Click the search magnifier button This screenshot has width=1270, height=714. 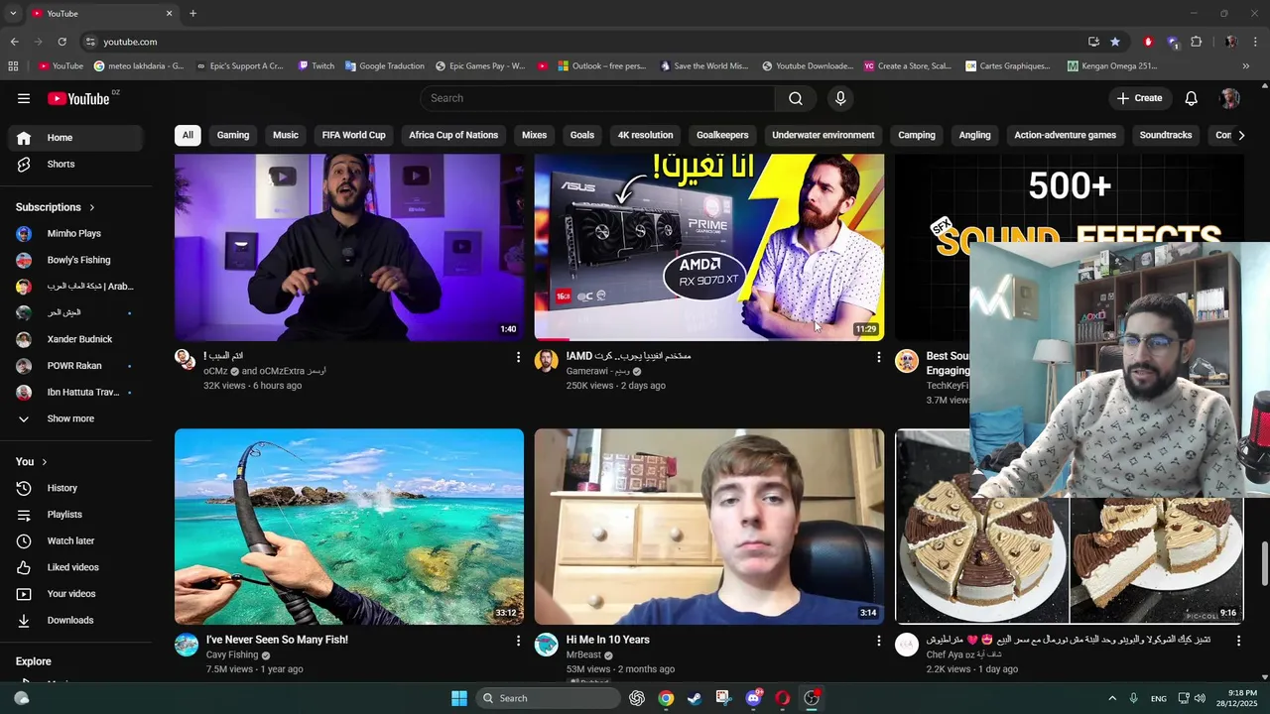[x=796, y=98]
